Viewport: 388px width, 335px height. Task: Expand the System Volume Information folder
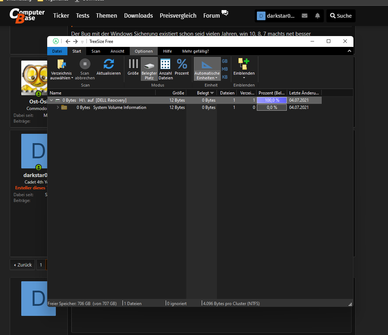pos(58,107)
